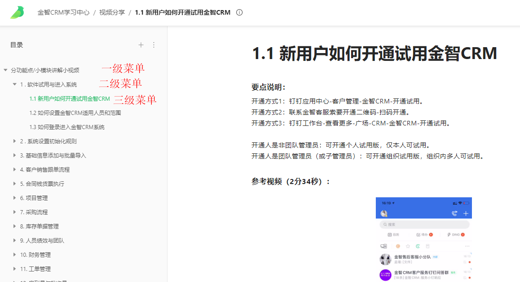Screen dimensions: 520x282
Task: Click the 开通方式3 line of text
Action: click(351, 123)
